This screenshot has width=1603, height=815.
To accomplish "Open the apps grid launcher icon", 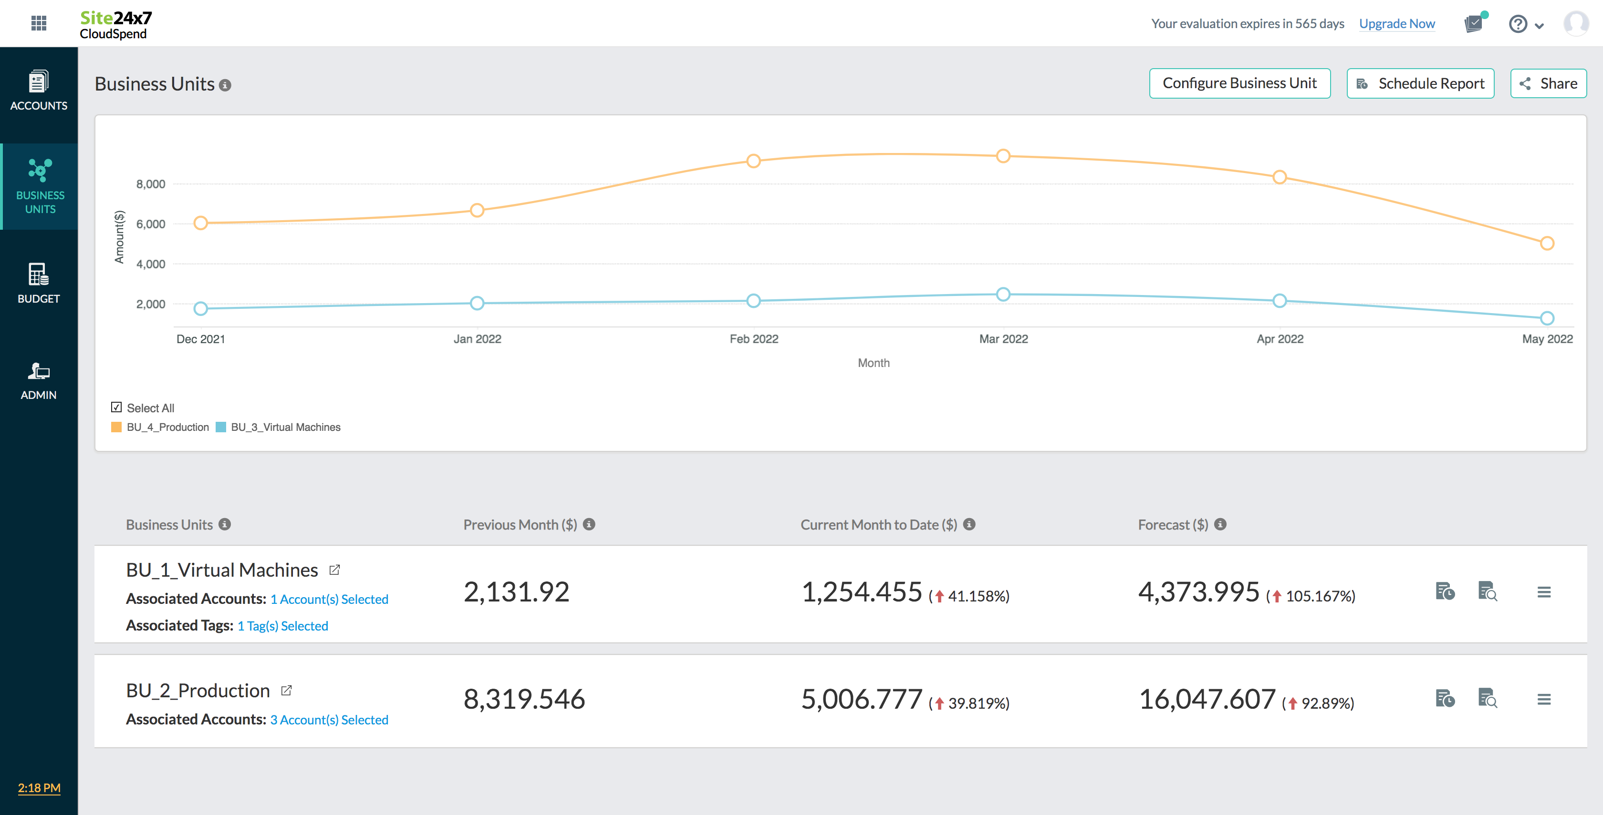I will point(39,24).
